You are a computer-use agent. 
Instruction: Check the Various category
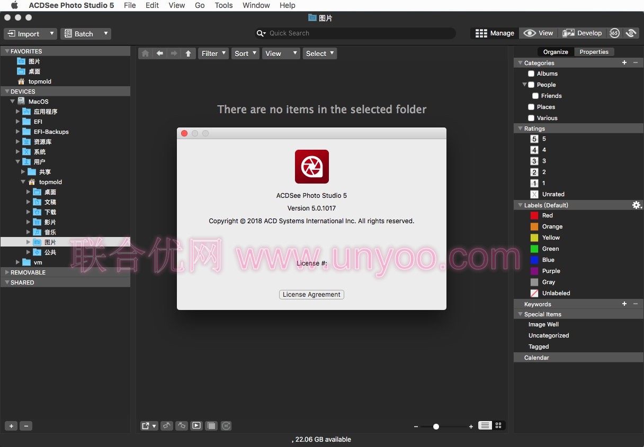[531, 118]
